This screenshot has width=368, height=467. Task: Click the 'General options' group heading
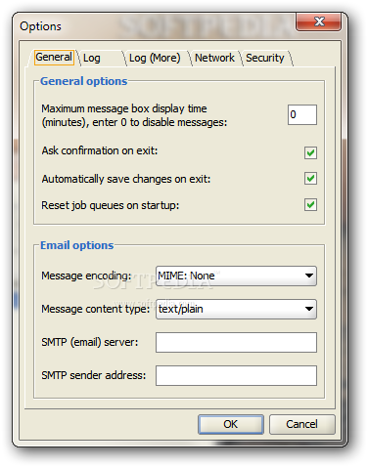[84, 81]
